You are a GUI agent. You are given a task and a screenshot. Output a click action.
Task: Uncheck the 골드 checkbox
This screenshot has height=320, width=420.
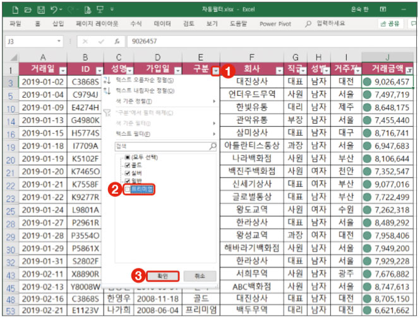click(x=128, y=165)
